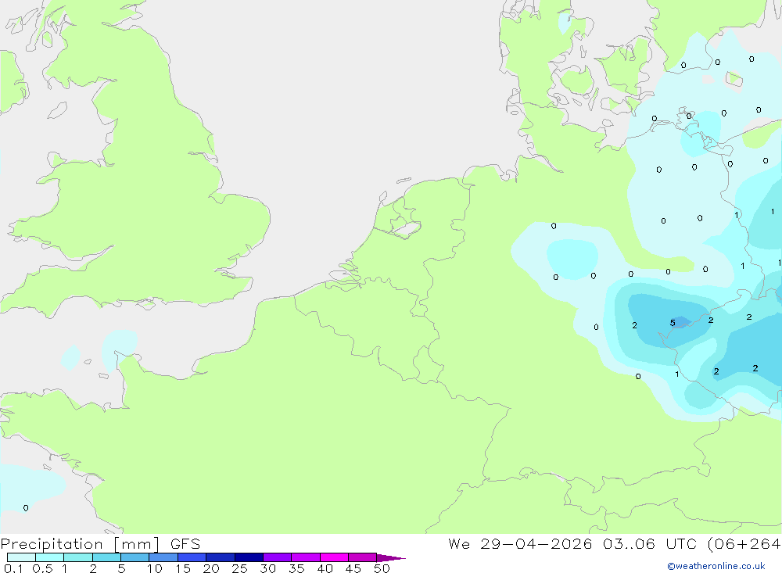Click the forecast offset (06+264 text

click(x=744, y=543)
